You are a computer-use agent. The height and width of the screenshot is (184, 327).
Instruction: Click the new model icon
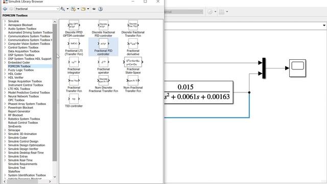click(x=73, y=9)
